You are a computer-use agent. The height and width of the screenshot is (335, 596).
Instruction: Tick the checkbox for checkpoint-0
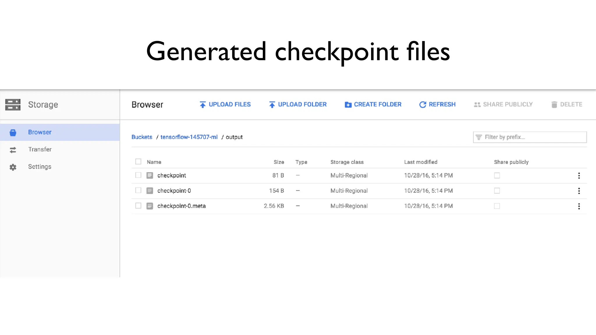(x=138, y=190)
